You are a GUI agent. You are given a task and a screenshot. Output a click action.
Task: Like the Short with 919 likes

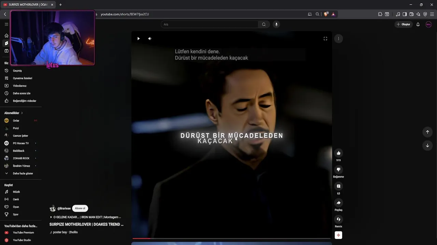pos(338,153)
